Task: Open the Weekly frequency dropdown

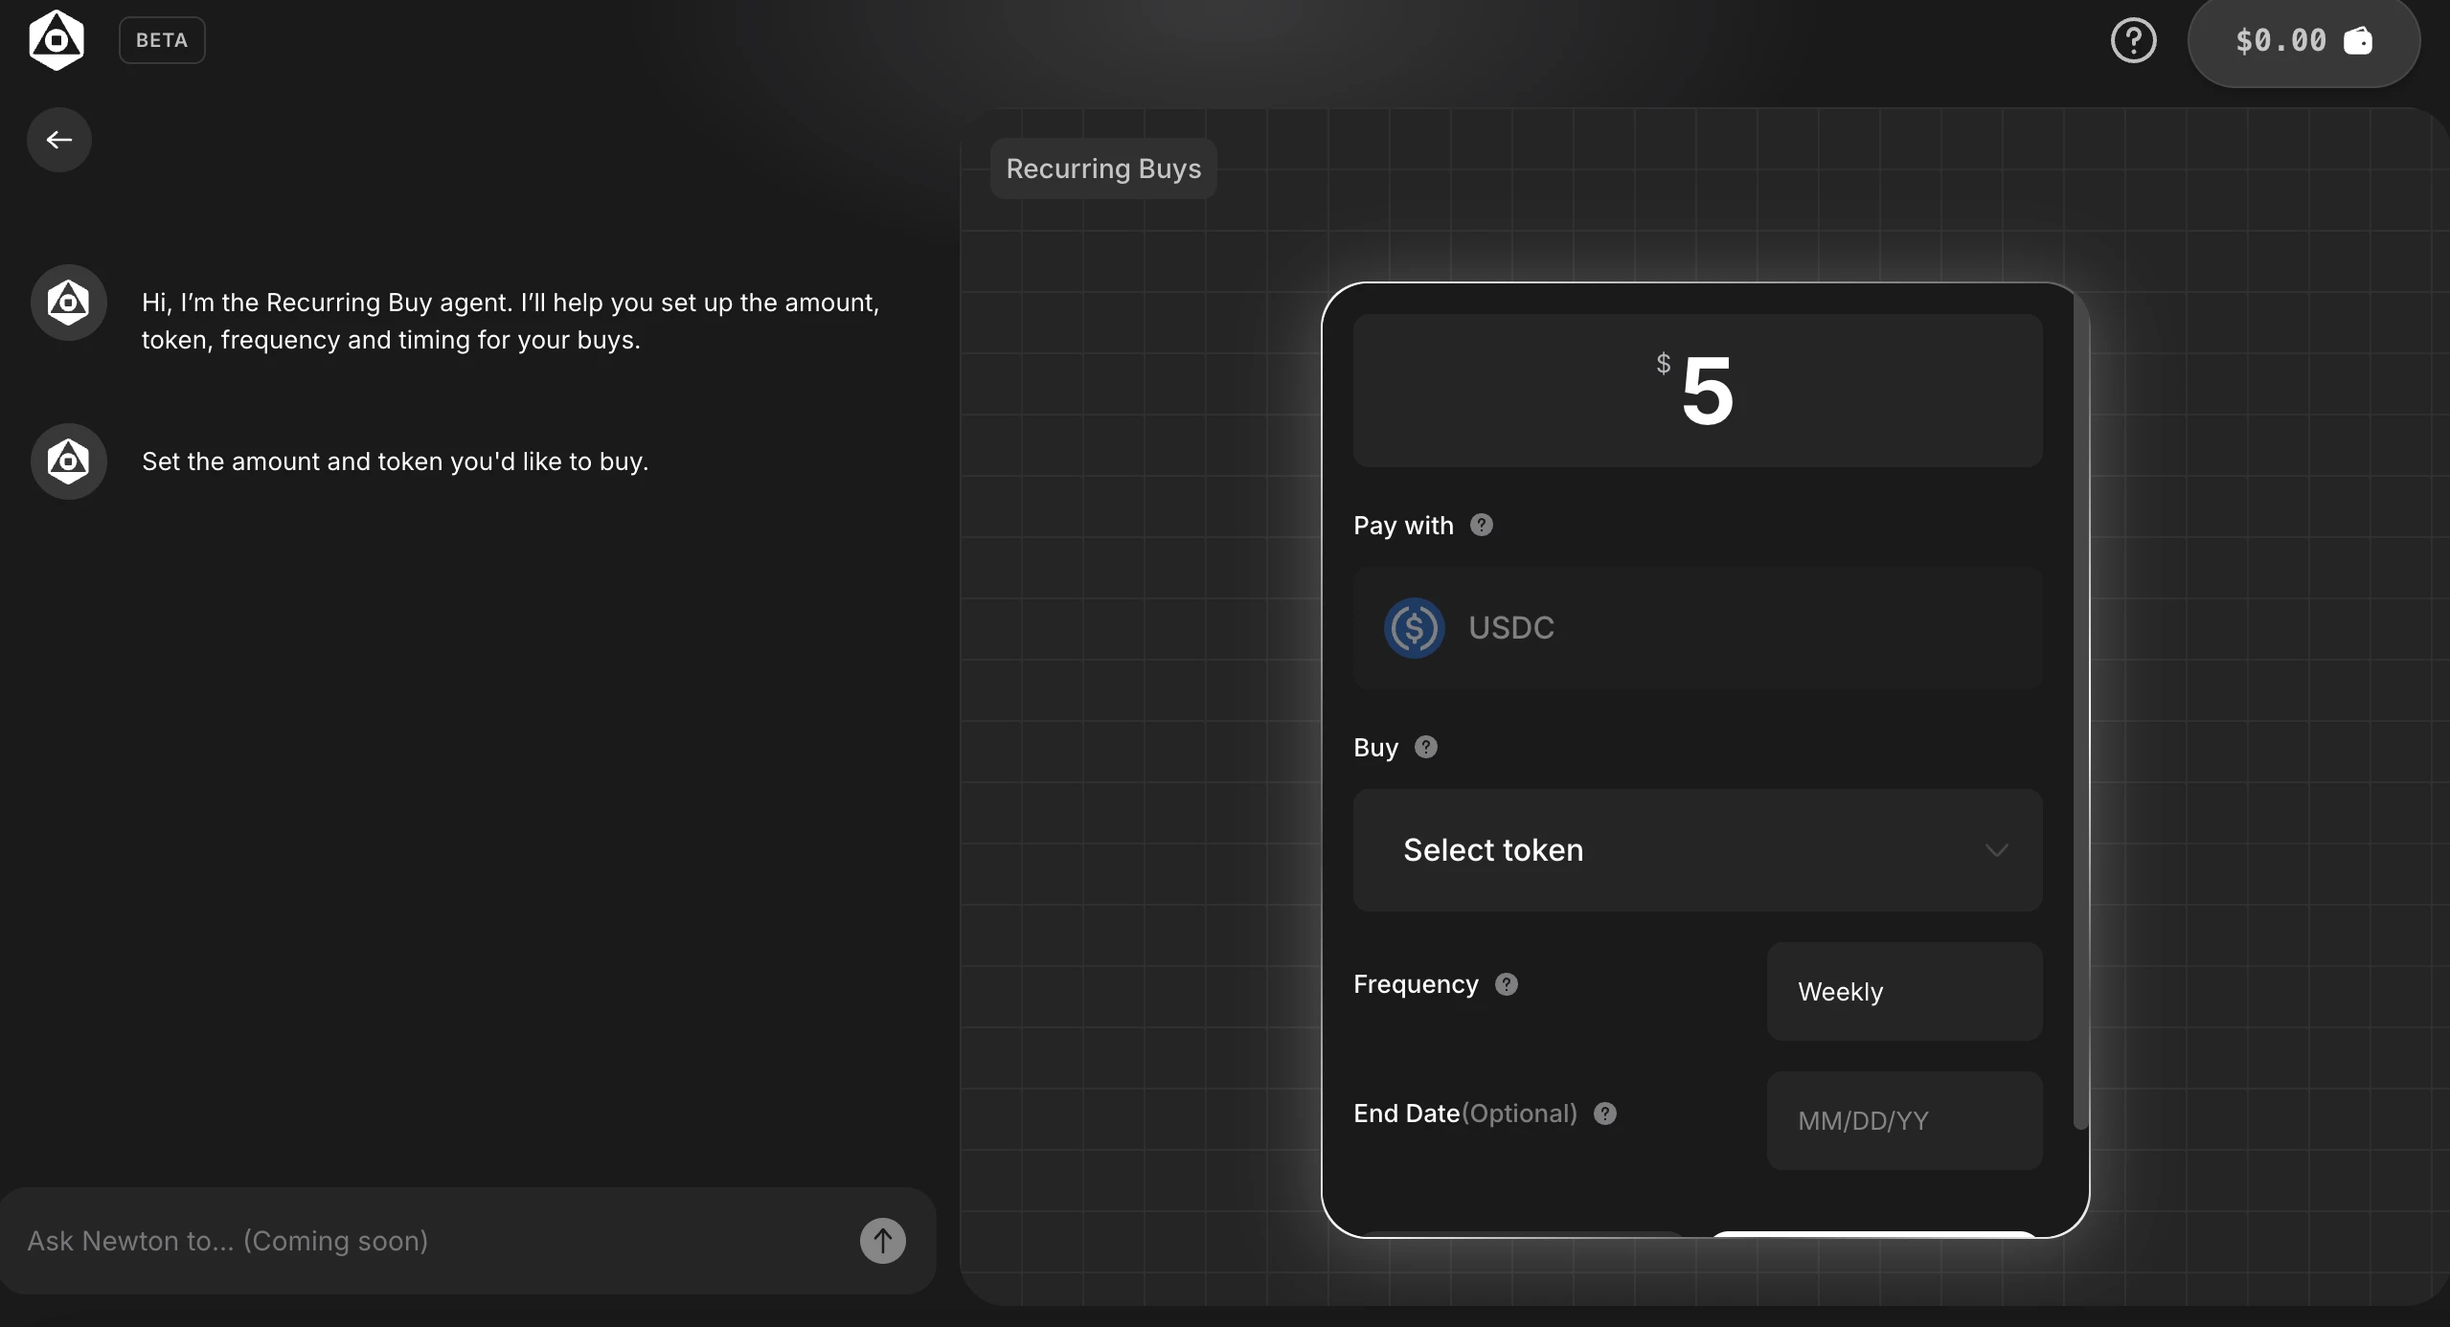Action: [1904, 992]
